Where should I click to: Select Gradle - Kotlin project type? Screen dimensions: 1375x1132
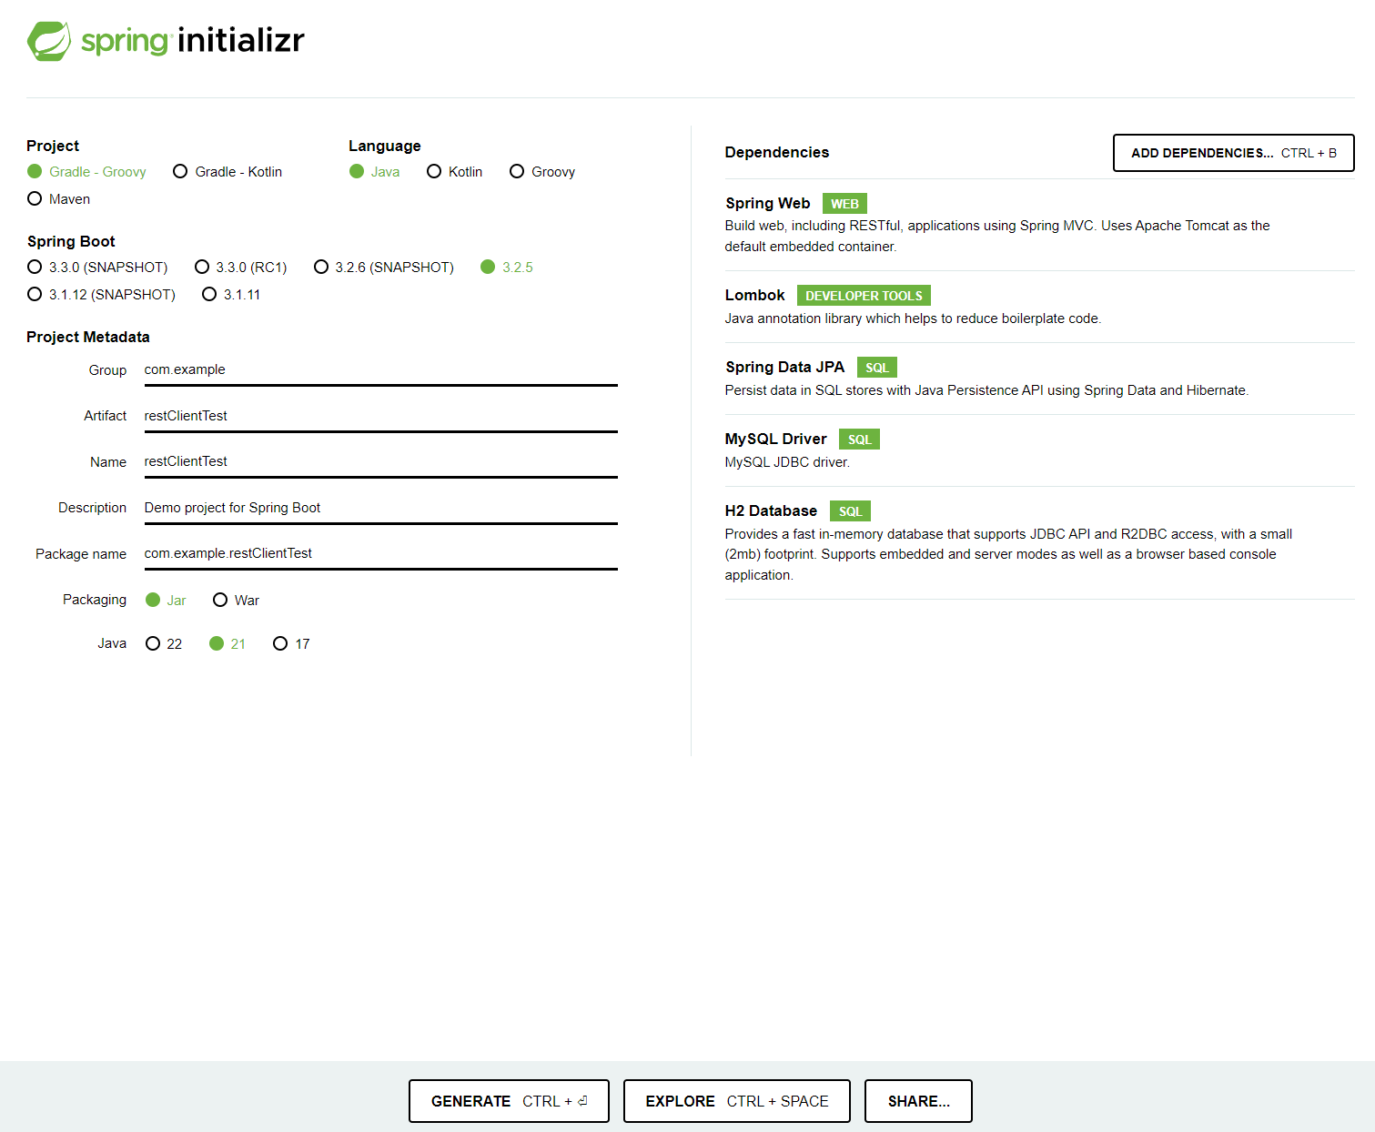point(227,171)
